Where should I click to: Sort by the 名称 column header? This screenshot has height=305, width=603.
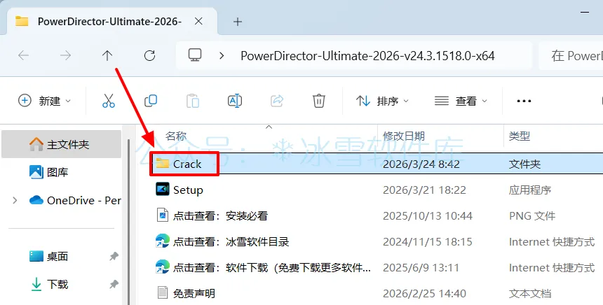(x=176, y=136)
